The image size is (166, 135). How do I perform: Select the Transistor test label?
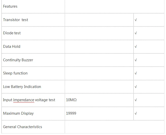[15, 20]
